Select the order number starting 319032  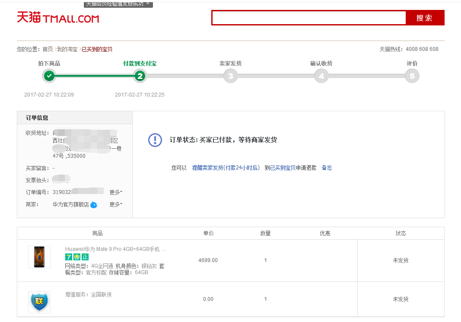[x=78, y=192]
